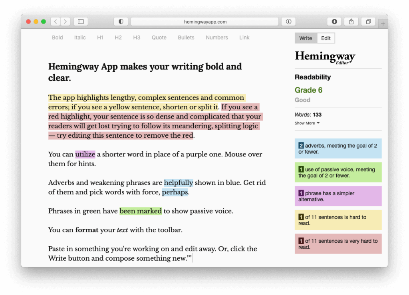Click the purple highlighted word utilize
The height and width of the screenshot is (295, 409).
pos(85,154)
